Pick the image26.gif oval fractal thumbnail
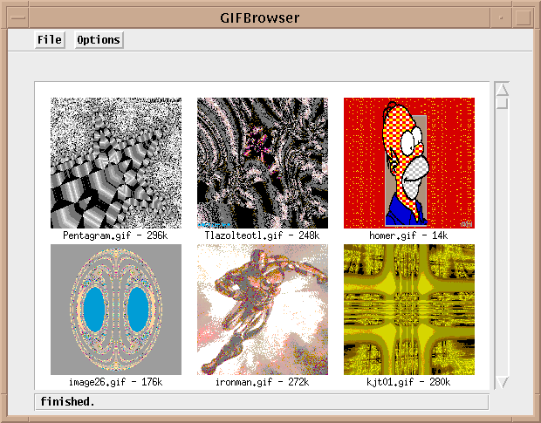The height and width of the screenshot is (423, 541). (x=116, y=310)
